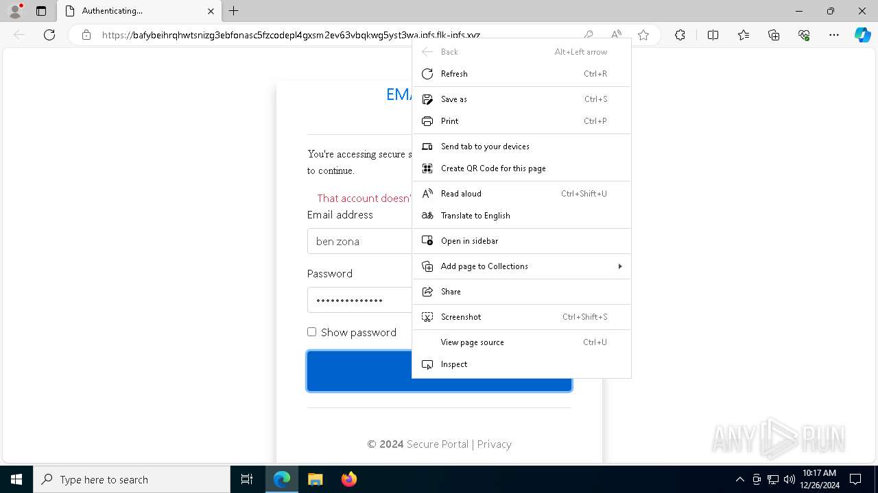The width and height of the screenshot is (878, 493).
Task: Select Create QR Code for this page
Action: pyautogui.click(x=521, y=168)
